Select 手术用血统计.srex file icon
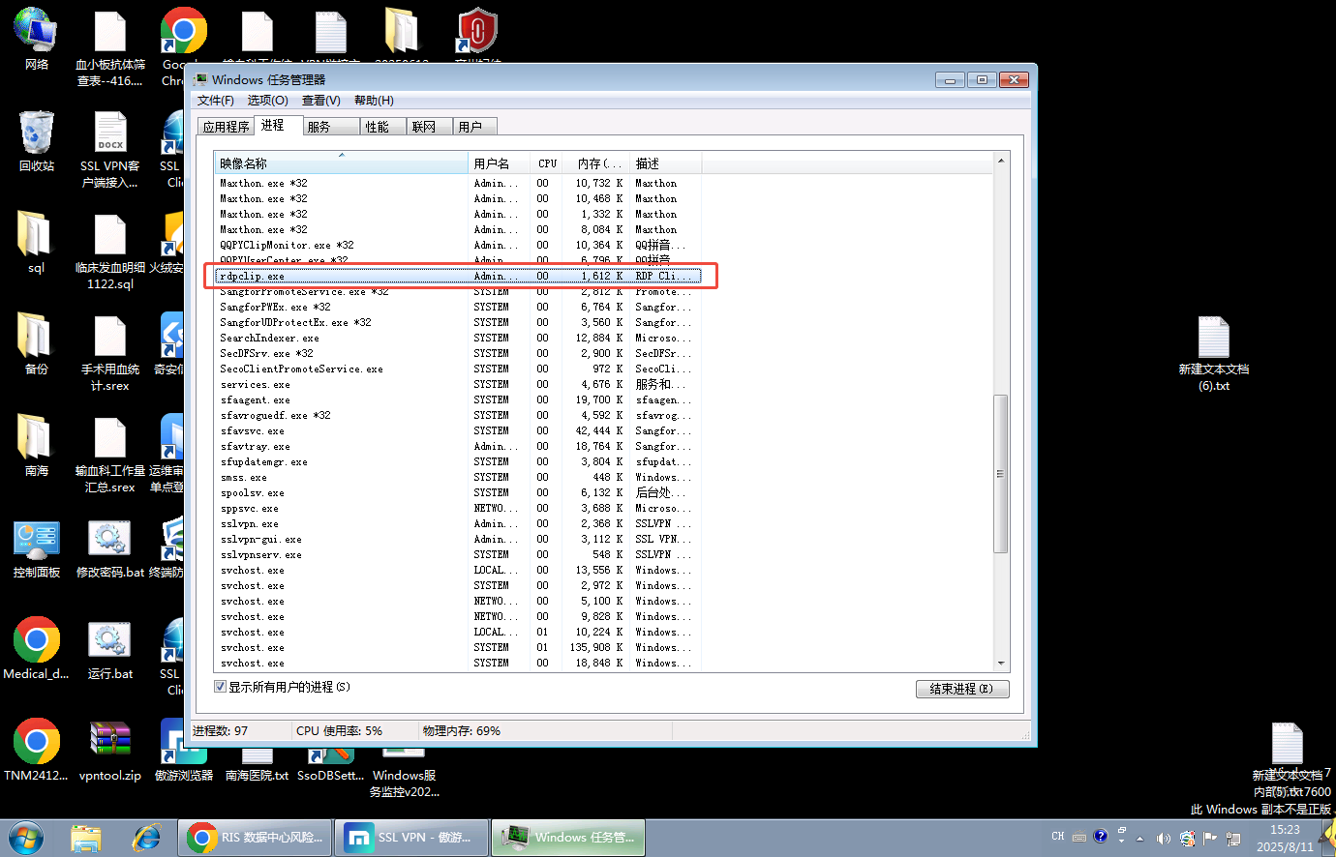 tap(110, 352)
